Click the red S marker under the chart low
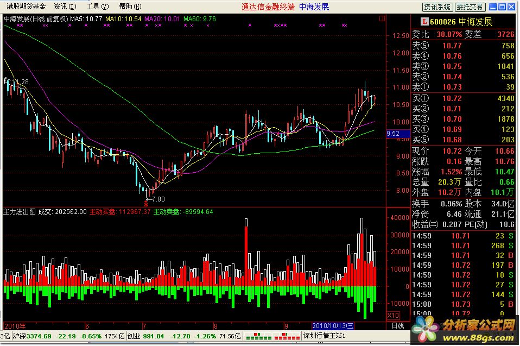 (x=146, y=204)
